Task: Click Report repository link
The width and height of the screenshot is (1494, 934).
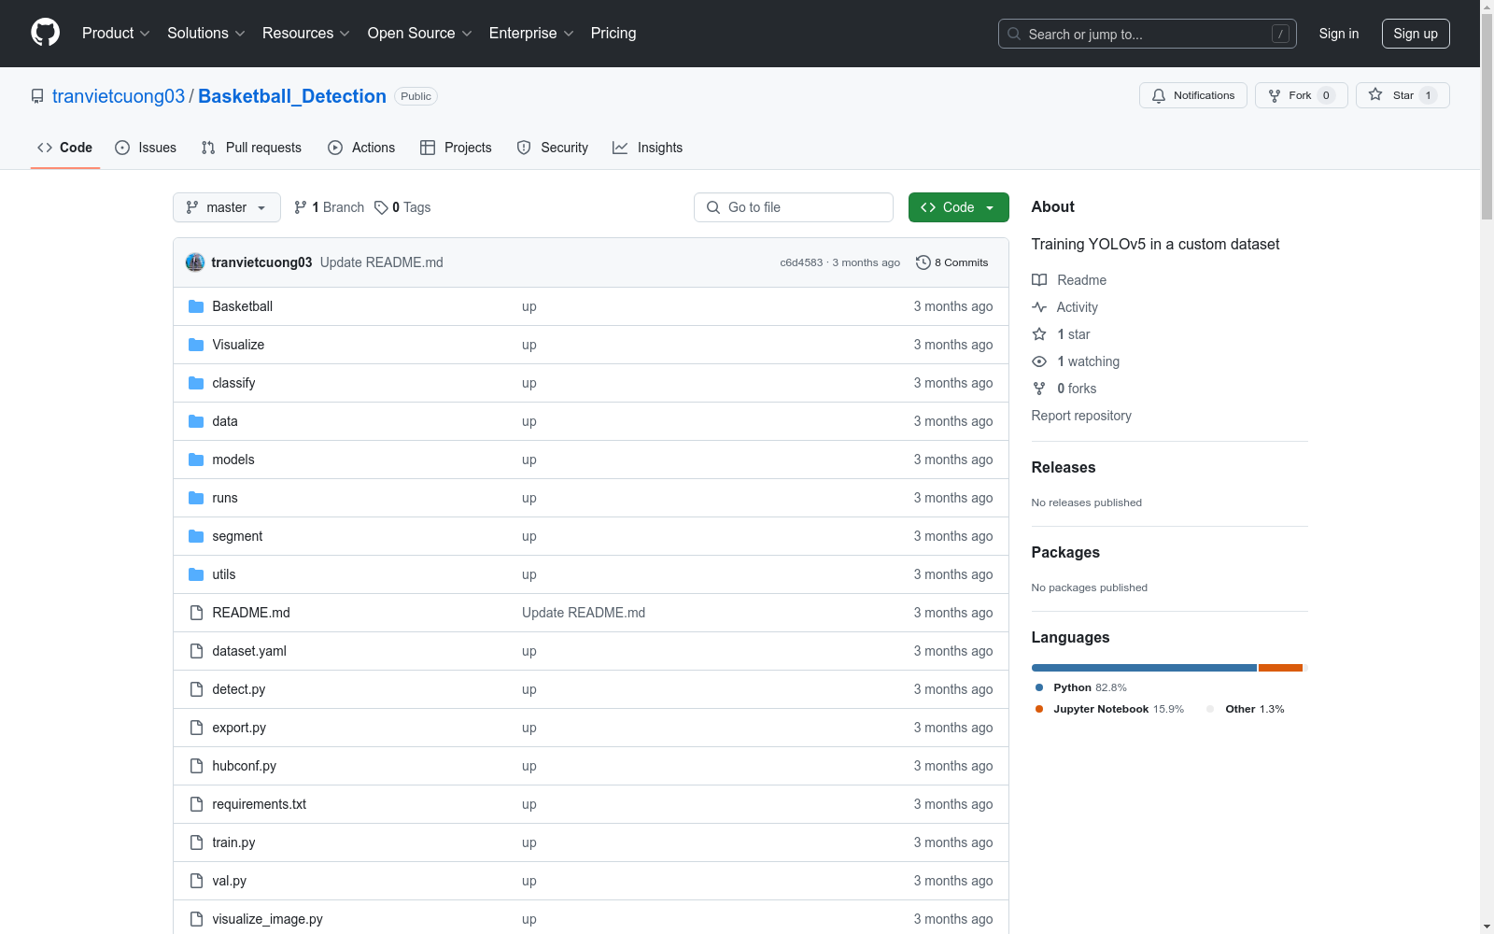Action: (x=1081, y=416)
